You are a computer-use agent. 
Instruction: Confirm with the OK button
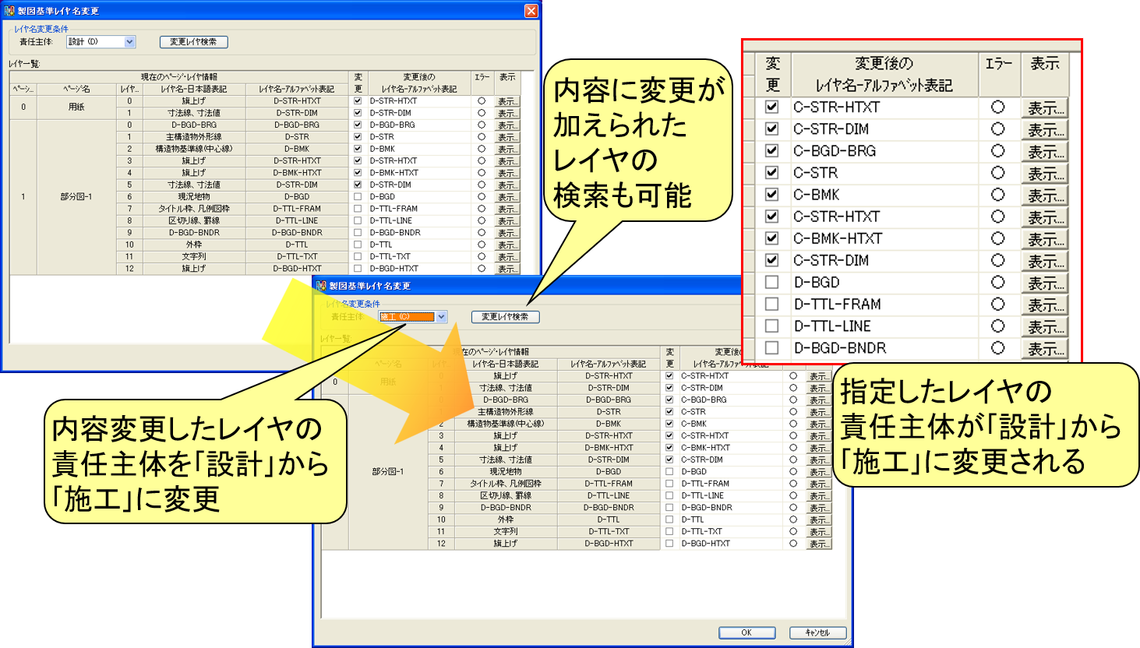coord(746,632)
